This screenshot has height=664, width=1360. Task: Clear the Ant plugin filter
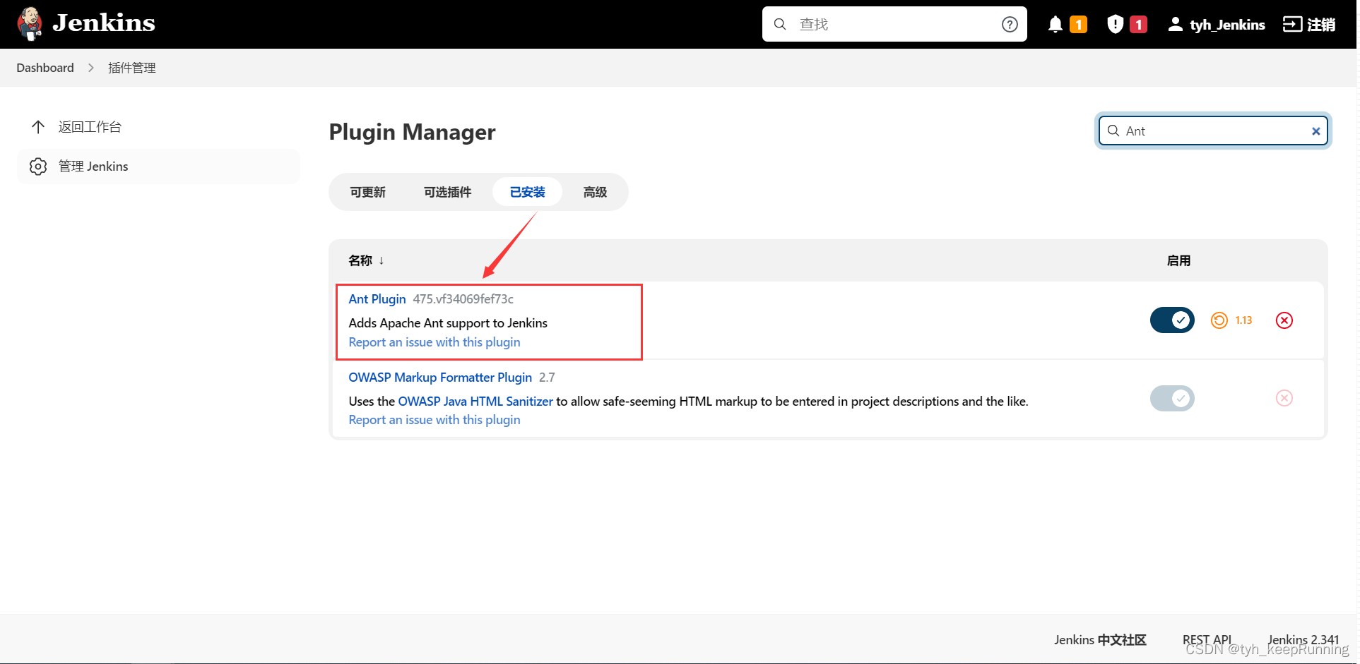pos(1315,131)
